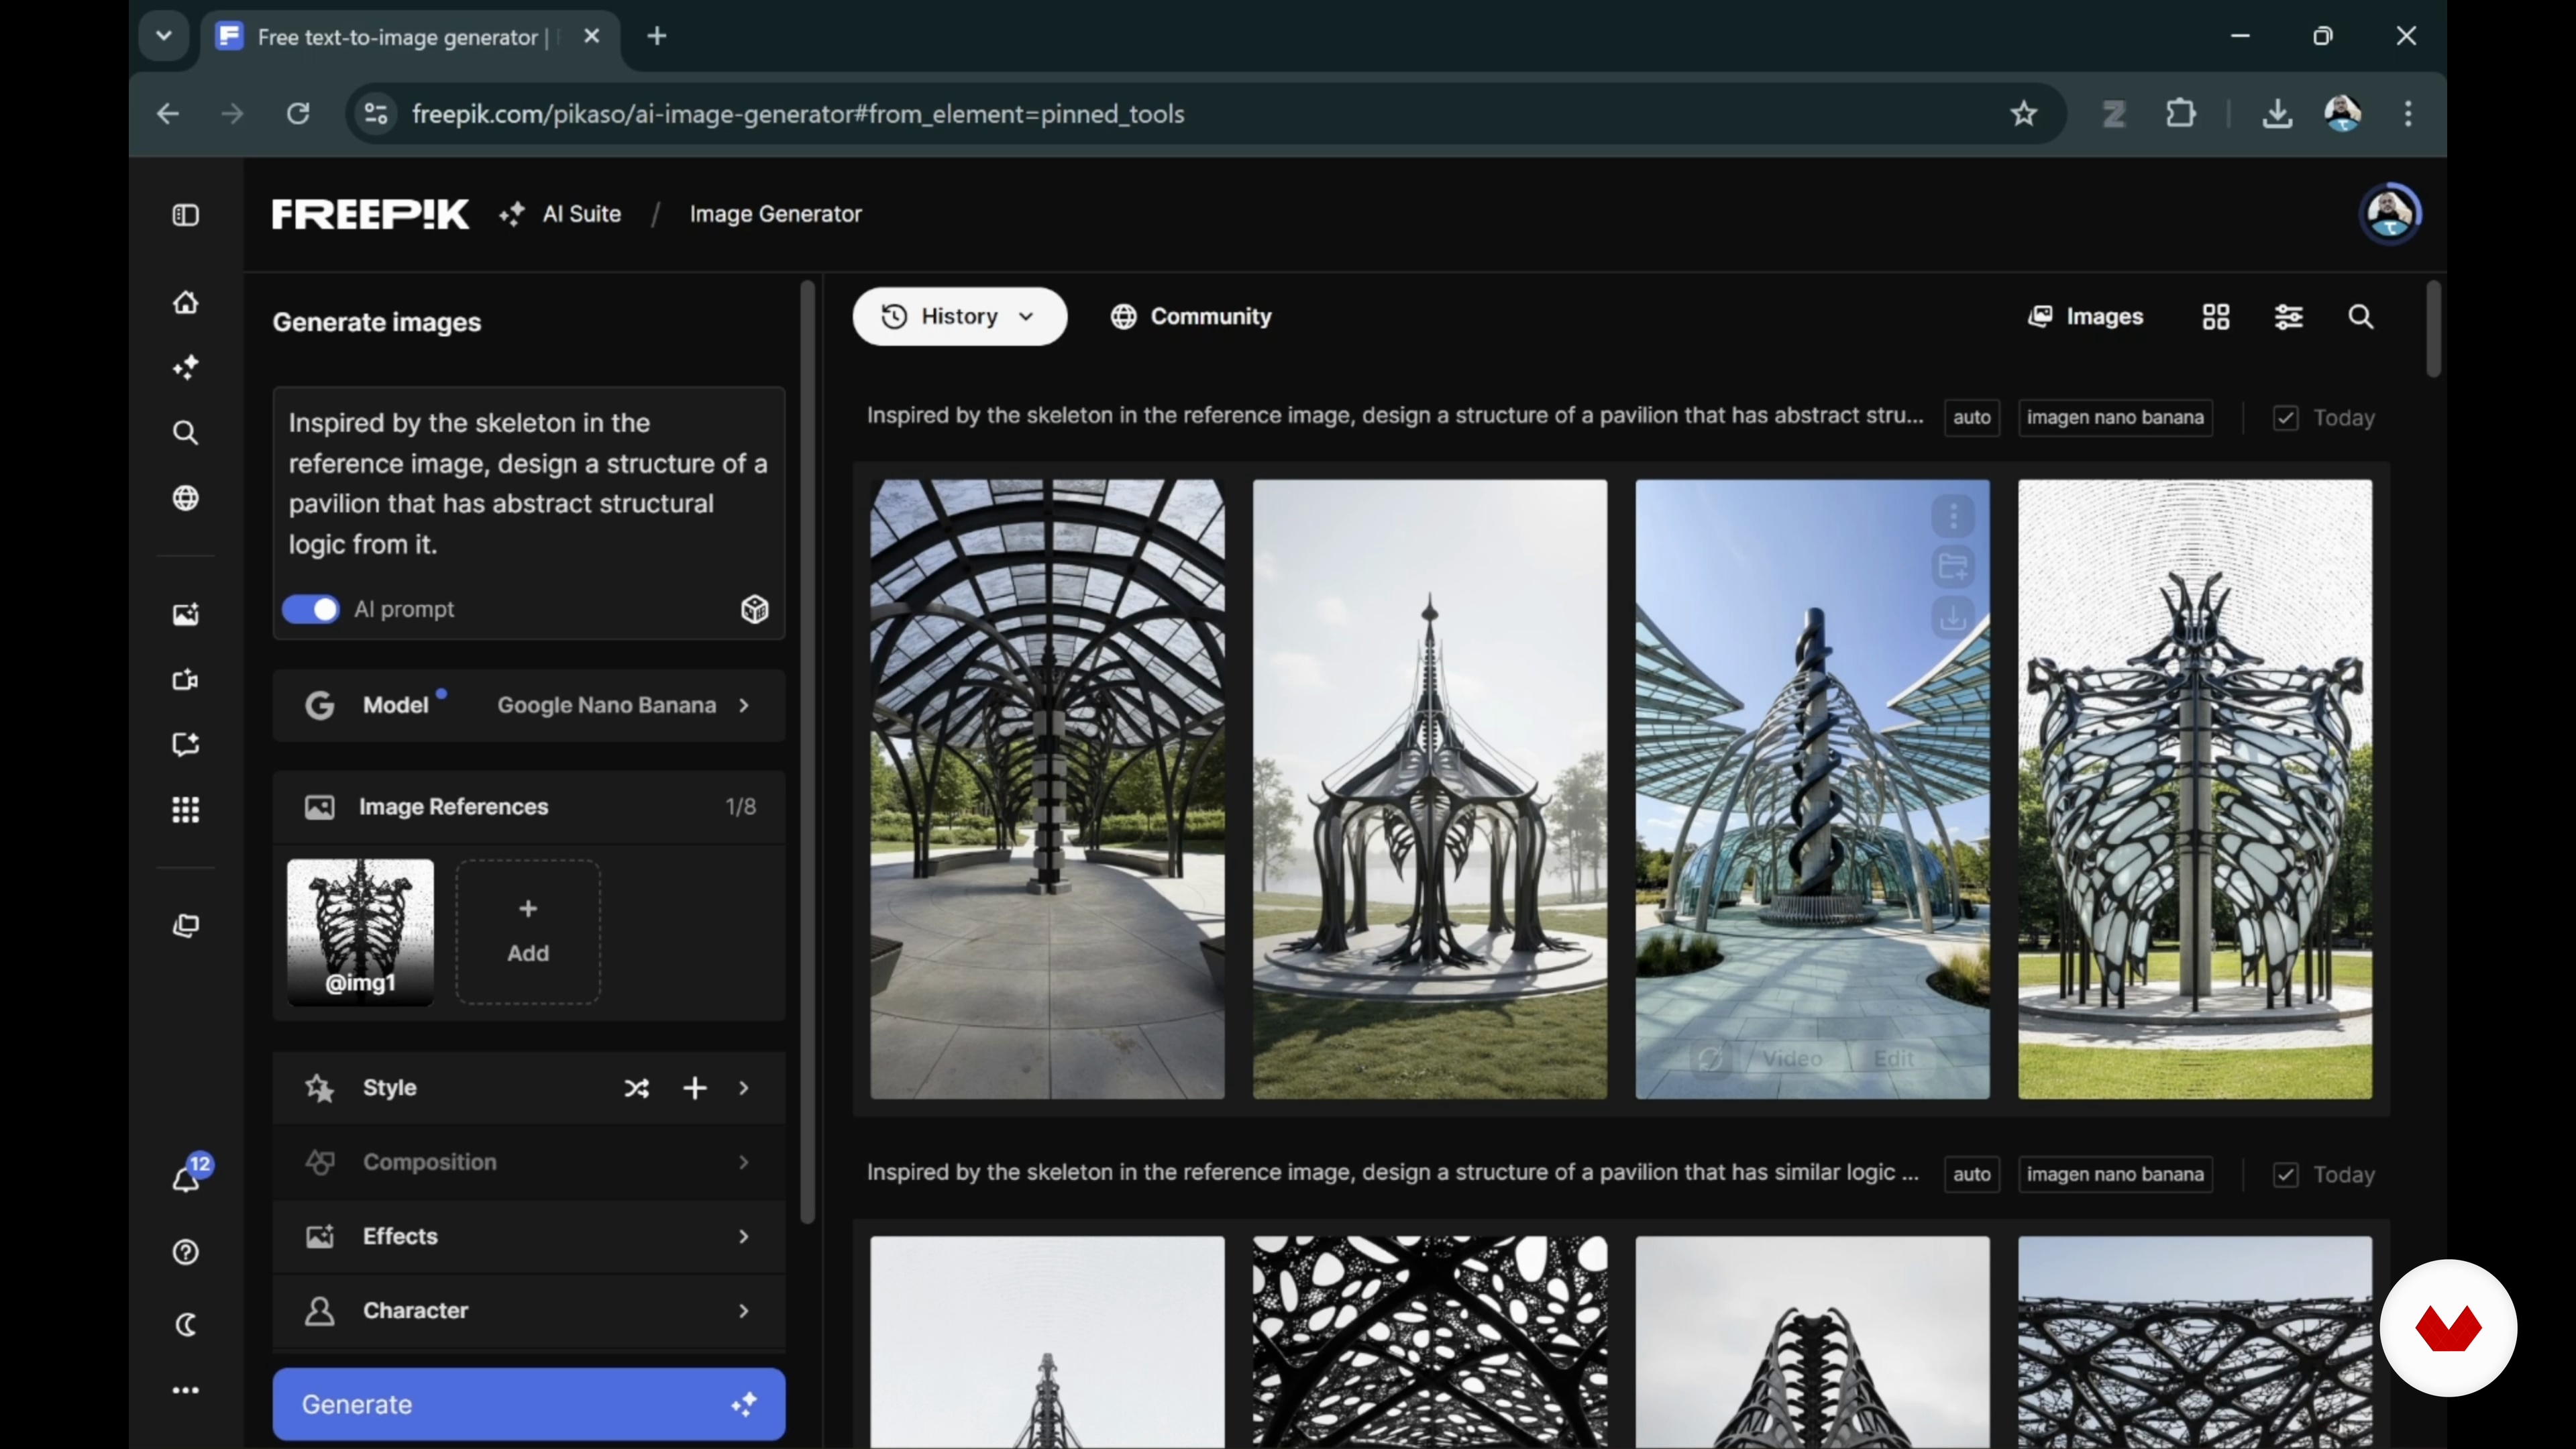Screen dimensions: 2576x1449
Task: Open the notifications bell icon
Action: [187, 1179]
